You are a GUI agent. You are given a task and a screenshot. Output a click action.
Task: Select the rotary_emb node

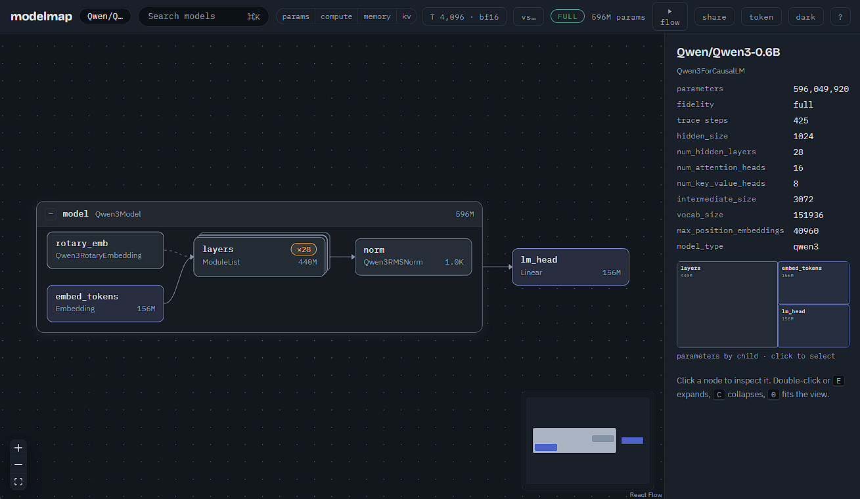point(105,250)
